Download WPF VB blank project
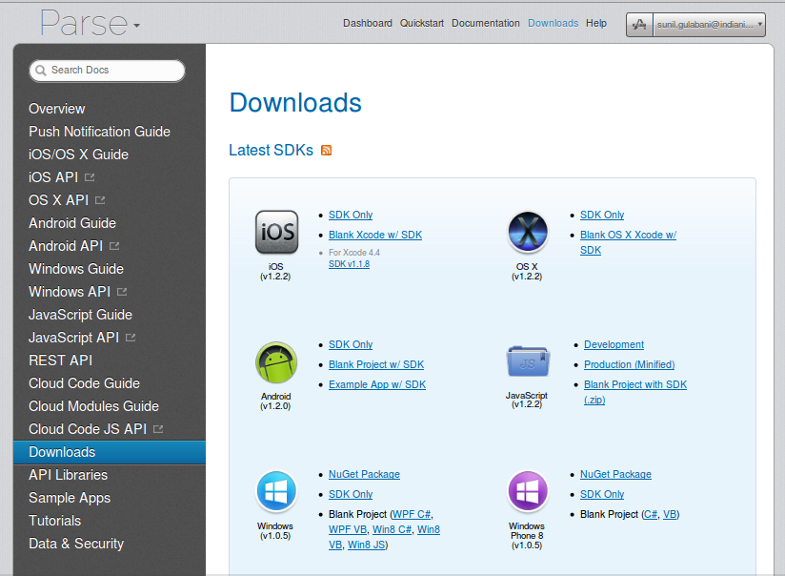The width and height of the screenshot is (785, 576). (x=348, y=529)
